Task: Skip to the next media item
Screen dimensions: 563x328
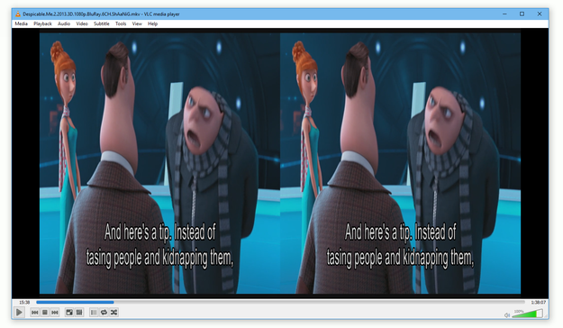Action: [x=55, y=312]
